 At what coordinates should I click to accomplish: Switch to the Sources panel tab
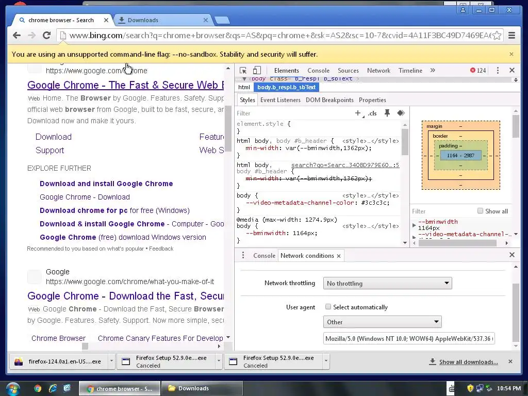tap(348, 70)
